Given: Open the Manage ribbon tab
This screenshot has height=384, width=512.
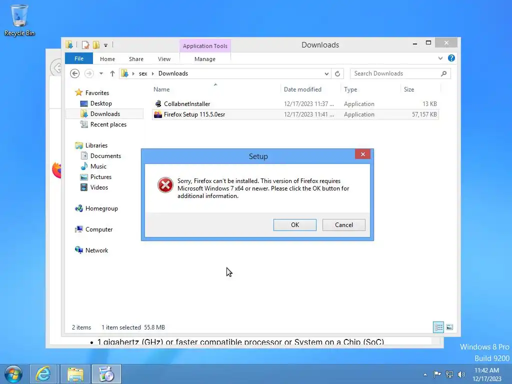Looking at the screenshot, I should click(204, 59).
